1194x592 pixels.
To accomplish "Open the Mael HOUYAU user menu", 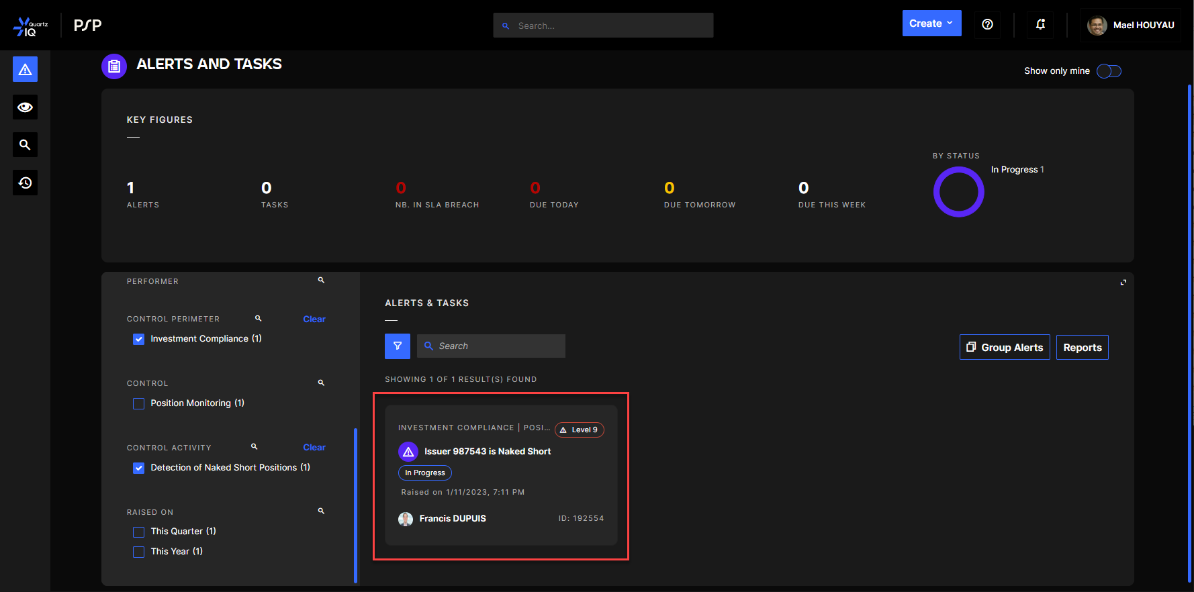I will [1131, 26].
